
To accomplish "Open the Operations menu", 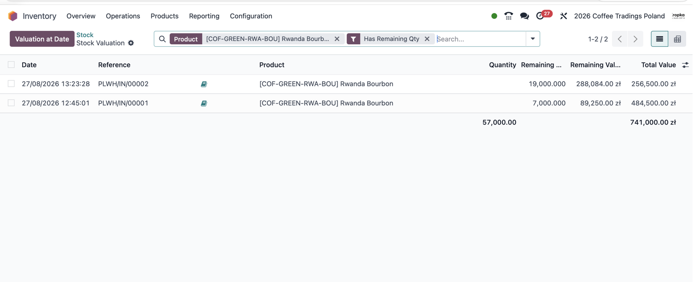I will point(123,16).
